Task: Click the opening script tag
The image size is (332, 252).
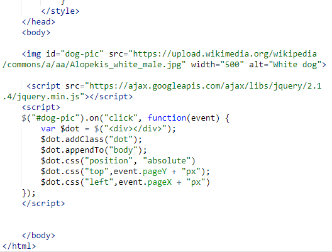Action: point(41,107)
